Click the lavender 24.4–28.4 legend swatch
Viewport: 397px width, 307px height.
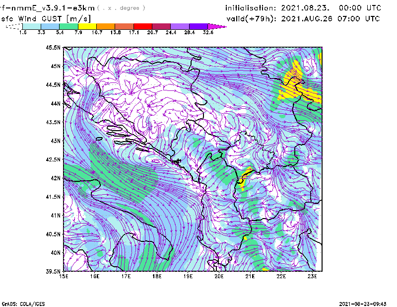pos(180,26)
